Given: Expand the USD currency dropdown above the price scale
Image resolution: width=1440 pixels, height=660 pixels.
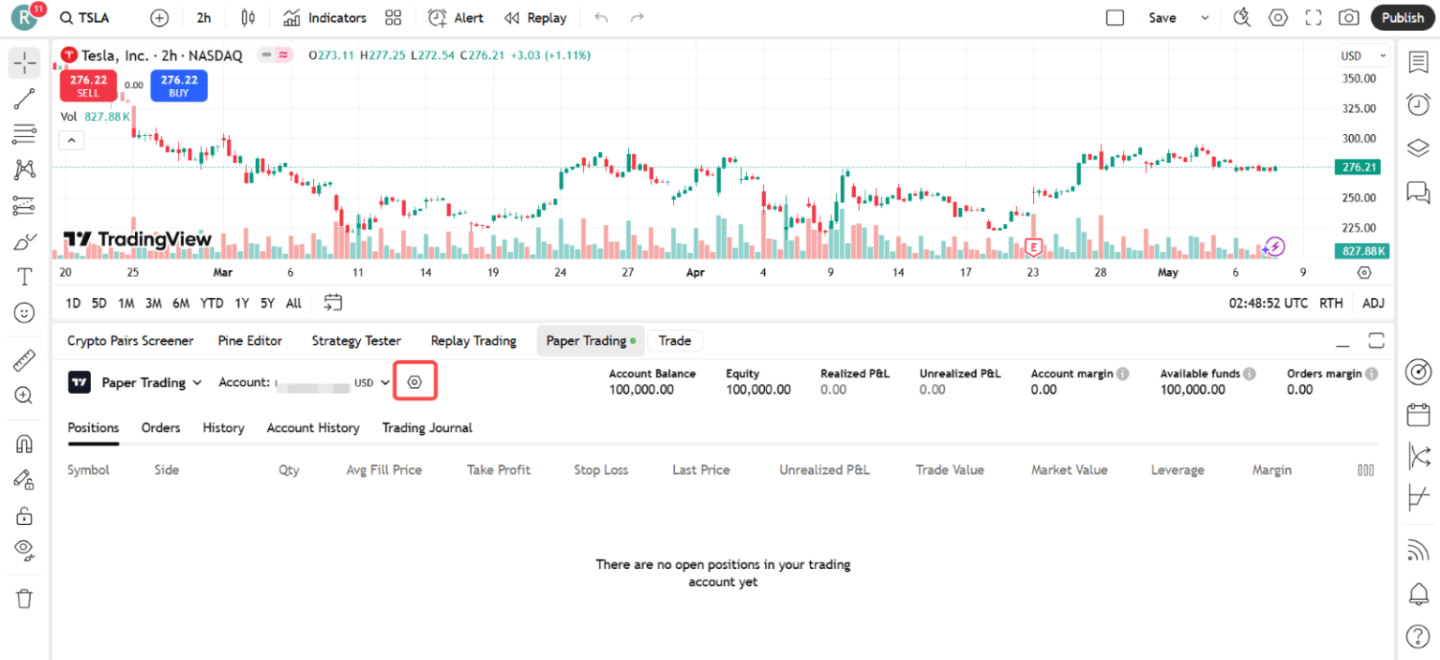Looking at the screenshot, I should click(x=1361, y=55).
